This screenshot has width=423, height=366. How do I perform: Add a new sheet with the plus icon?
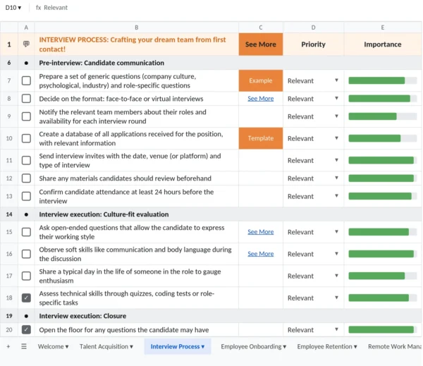tap(8, 346)
